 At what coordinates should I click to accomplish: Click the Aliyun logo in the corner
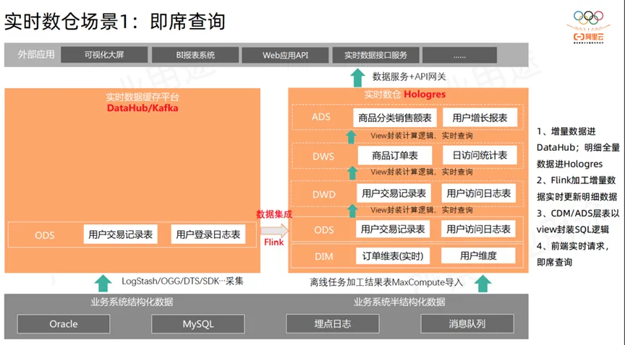[588, 38]
